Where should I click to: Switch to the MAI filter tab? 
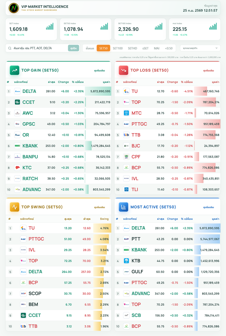(x=157, y=48)
